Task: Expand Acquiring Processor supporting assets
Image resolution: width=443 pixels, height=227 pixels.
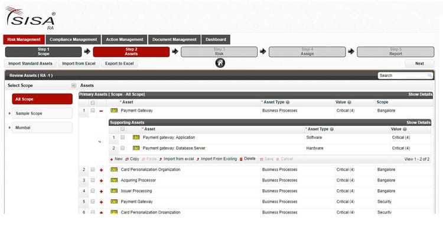Action: (x=101, y=181)
